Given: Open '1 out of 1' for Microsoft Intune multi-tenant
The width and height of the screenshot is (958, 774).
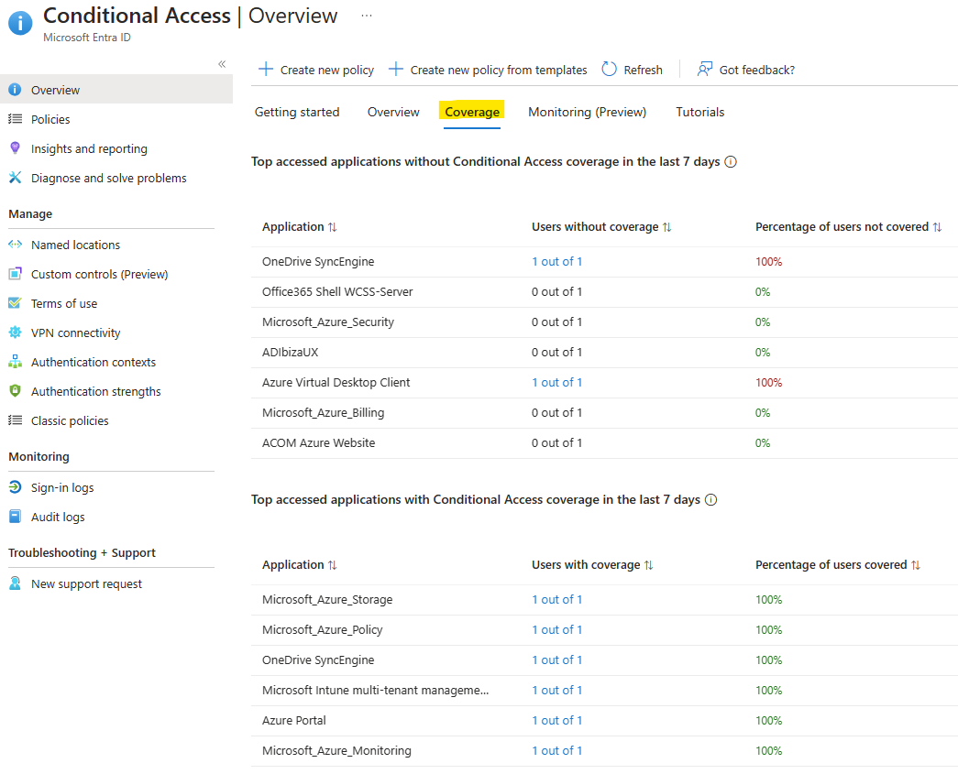Looking at the screenshot, I should coord(556,691).
